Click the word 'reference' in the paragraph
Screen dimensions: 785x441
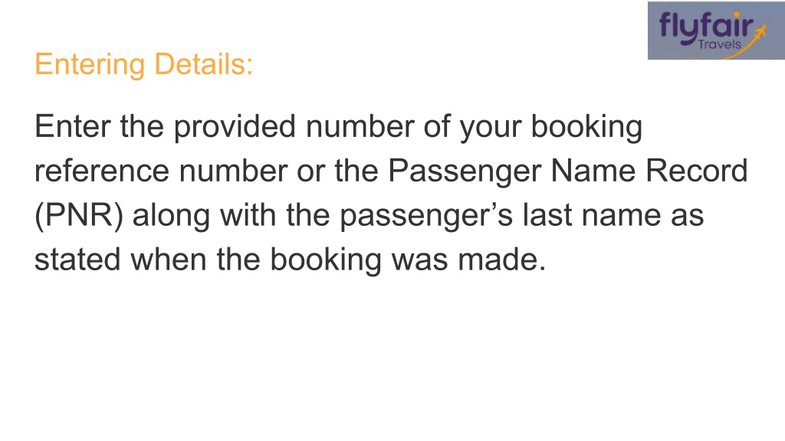[x=102, y=171]
